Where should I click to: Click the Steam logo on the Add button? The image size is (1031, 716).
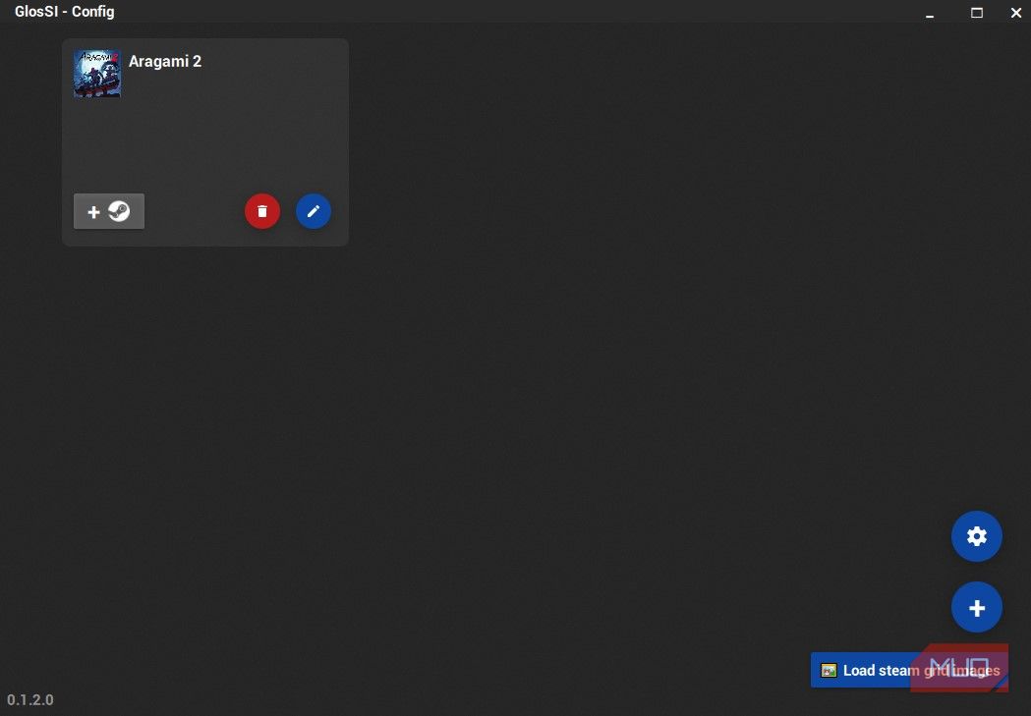120,210
